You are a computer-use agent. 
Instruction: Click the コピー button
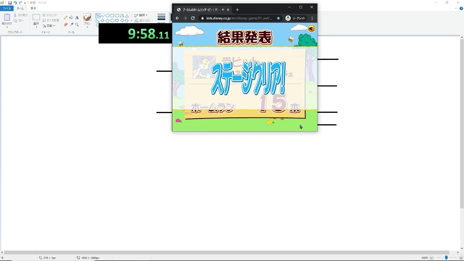[x=19, y=21]
